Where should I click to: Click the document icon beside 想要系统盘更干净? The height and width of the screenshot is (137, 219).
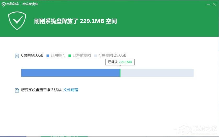pos(17,90)
